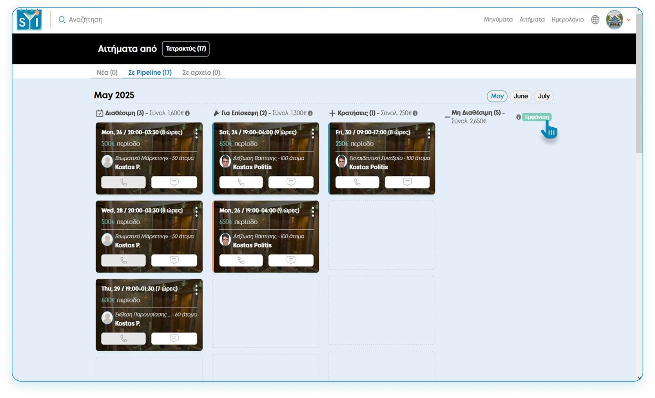Viewport: 655px width, 398px height.
Task: Click the SYI logo in header
Action: pyautogui.click(x=29, y=20)
